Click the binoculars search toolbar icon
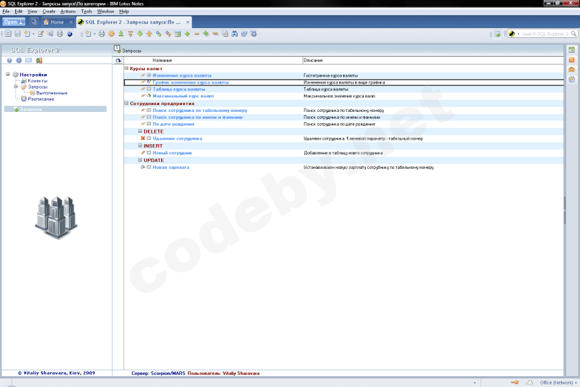Viewport: 580px width, 387px height. [x=235, y=34]
